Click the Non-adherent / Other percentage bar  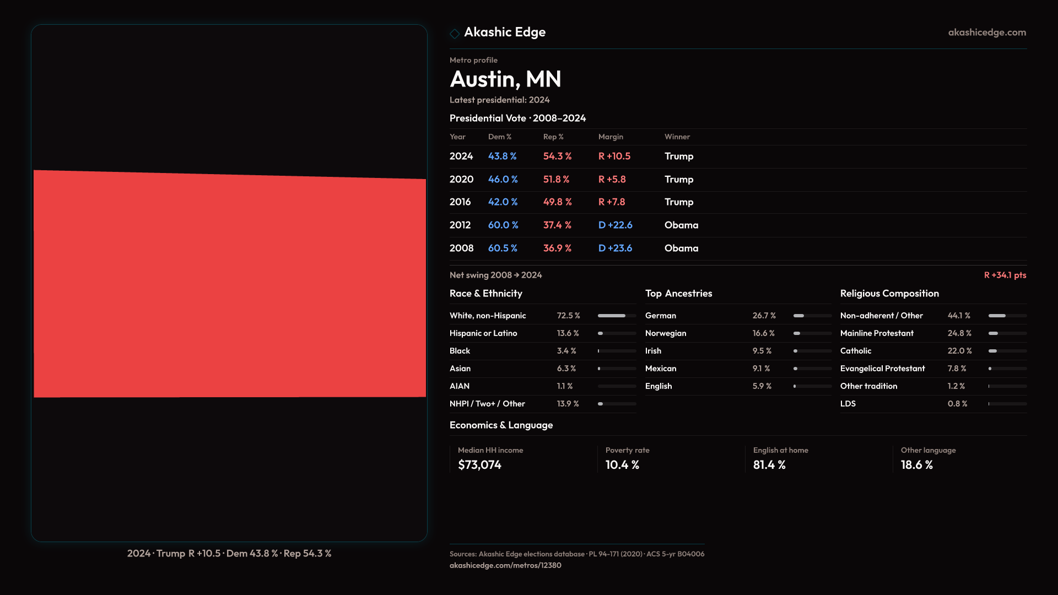click(x=1007, y=316)
